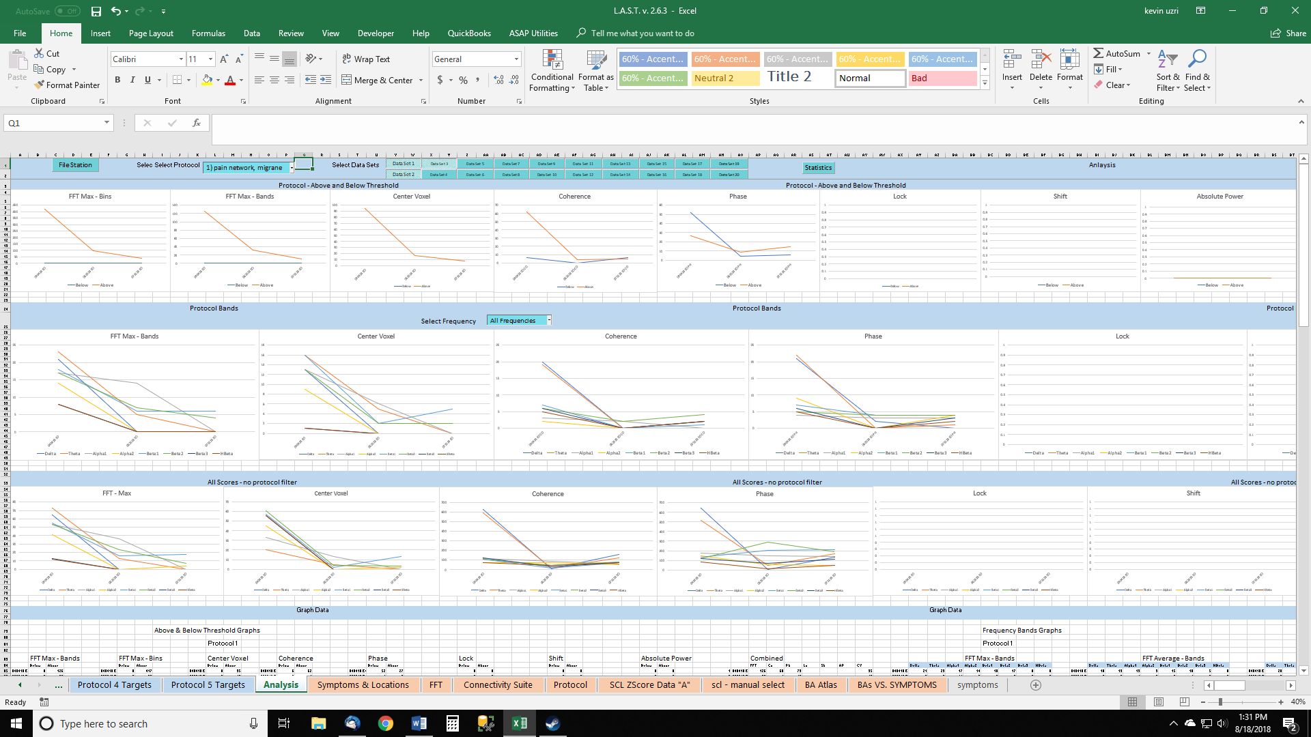
Task: Toggle AutoSave on
Action: 66,11
